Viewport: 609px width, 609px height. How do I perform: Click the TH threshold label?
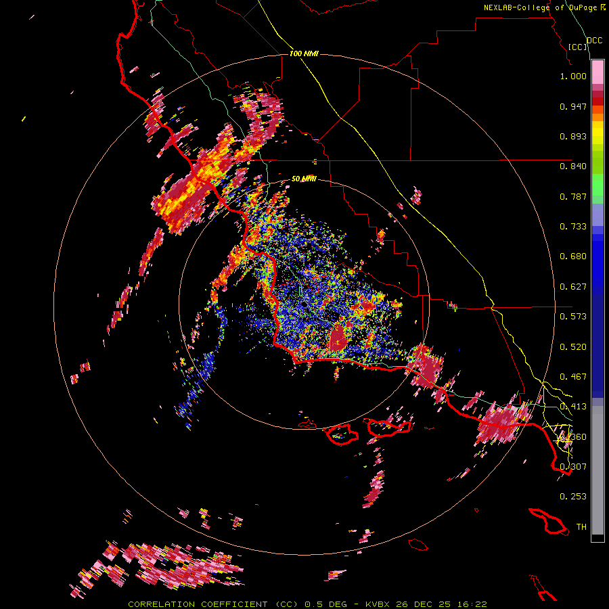click(x=581, y=527)
